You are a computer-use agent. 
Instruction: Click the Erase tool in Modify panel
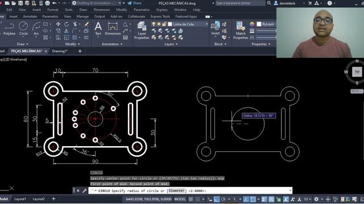86,24
